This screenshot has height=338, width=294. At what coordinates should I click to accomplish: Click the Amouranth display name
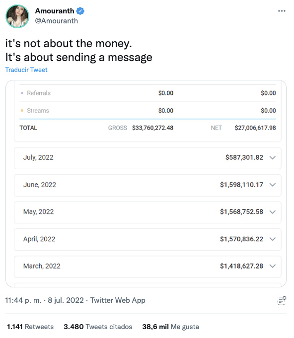[x=55, y=11]
